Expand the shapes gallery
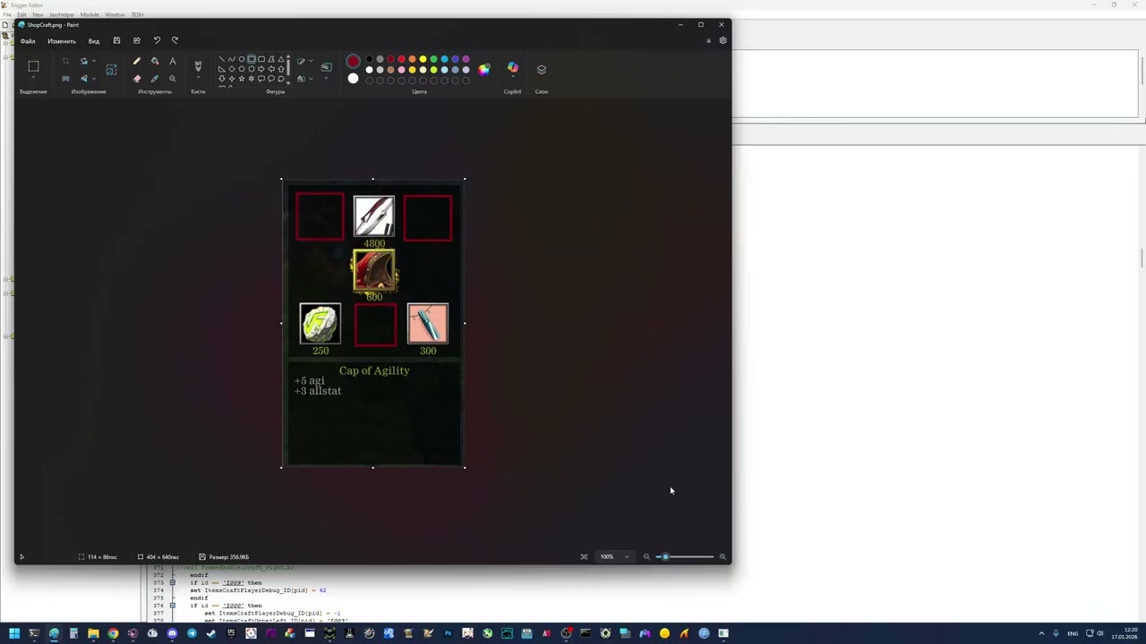This screenshot has width=1146, height=644. [x=288, y=82]
